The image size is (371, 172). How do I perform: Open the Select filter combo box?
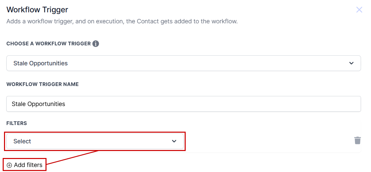click(x=95, y=141)
